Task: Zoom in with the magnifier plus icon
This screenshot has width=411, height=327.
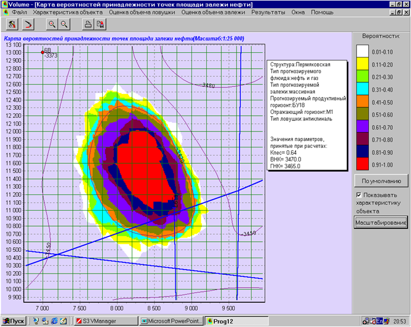Action: tap(52, 24)
